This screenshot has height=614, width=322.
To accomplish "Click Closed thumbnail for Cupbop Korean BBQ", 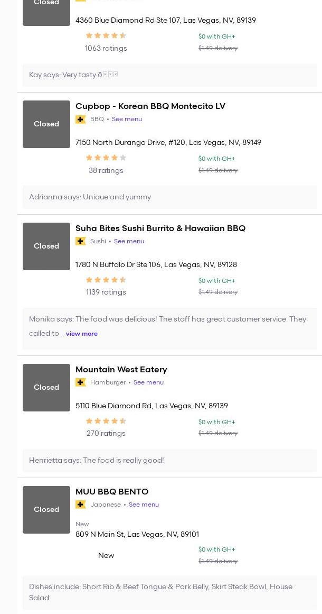I will pos(46,124).
